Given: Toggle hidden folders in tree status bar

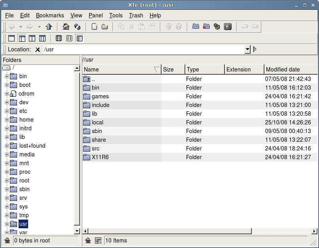Looking at the screenshot, I should (x=7, y=240).
